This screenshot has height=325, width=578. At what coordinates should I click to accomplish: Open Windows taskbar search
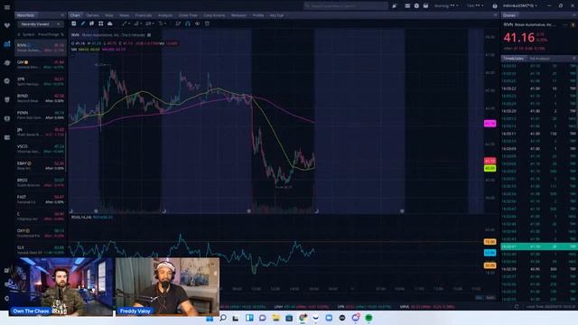coord(223,318)
